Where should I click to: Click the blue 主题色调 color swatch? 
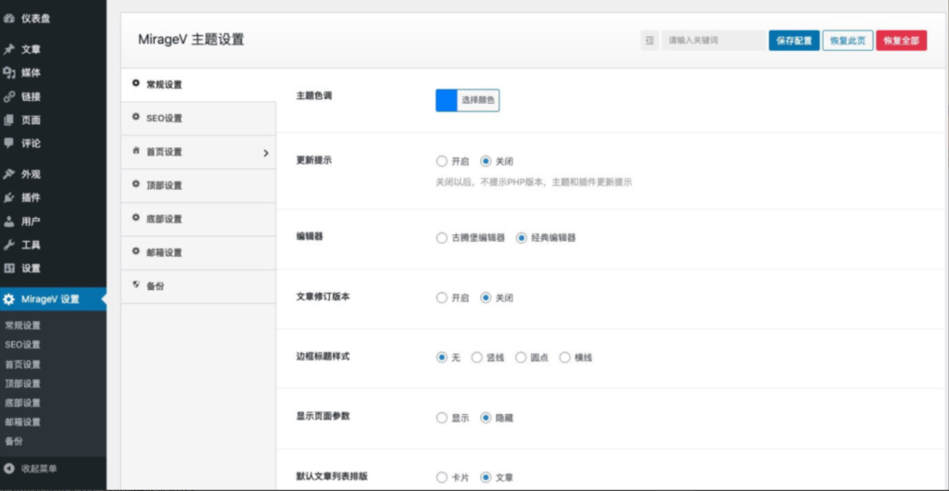[x=446, y=100]
